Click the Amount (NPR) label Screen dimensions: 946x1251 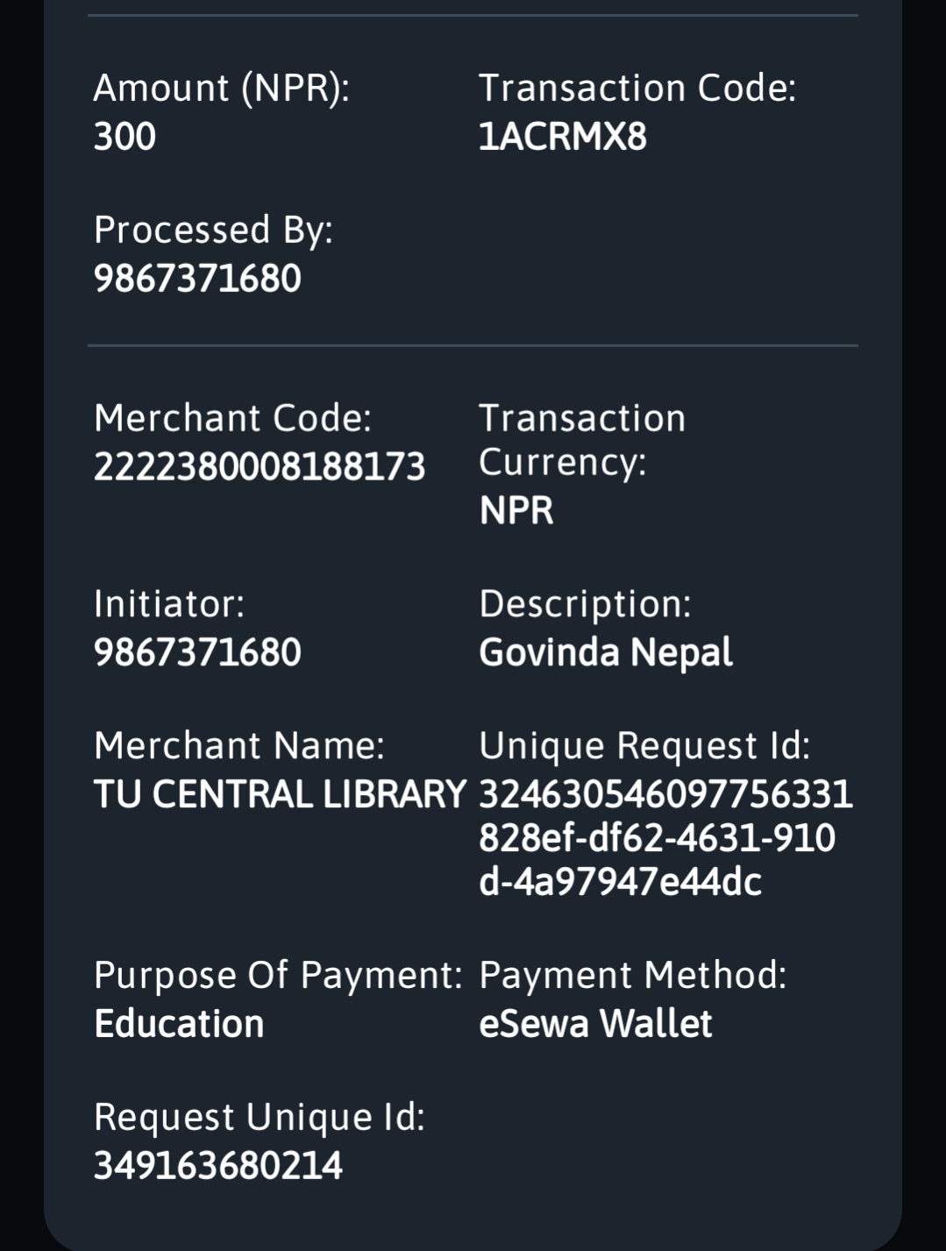pyautogui.click(x=221, y=88)
